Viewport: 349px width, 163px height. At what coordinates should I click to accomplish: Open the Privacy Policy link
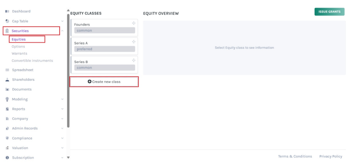point(331,157)
